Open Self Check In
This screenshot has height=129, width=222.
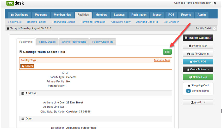click(171, 22)
